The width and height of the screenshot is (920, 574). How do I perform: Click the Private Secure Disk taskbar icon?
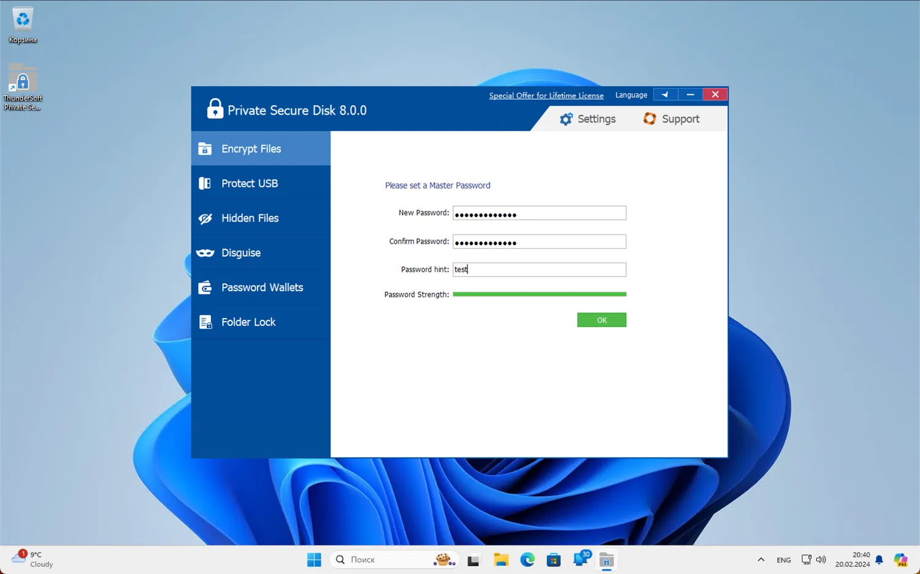click(x=607, y=560)
